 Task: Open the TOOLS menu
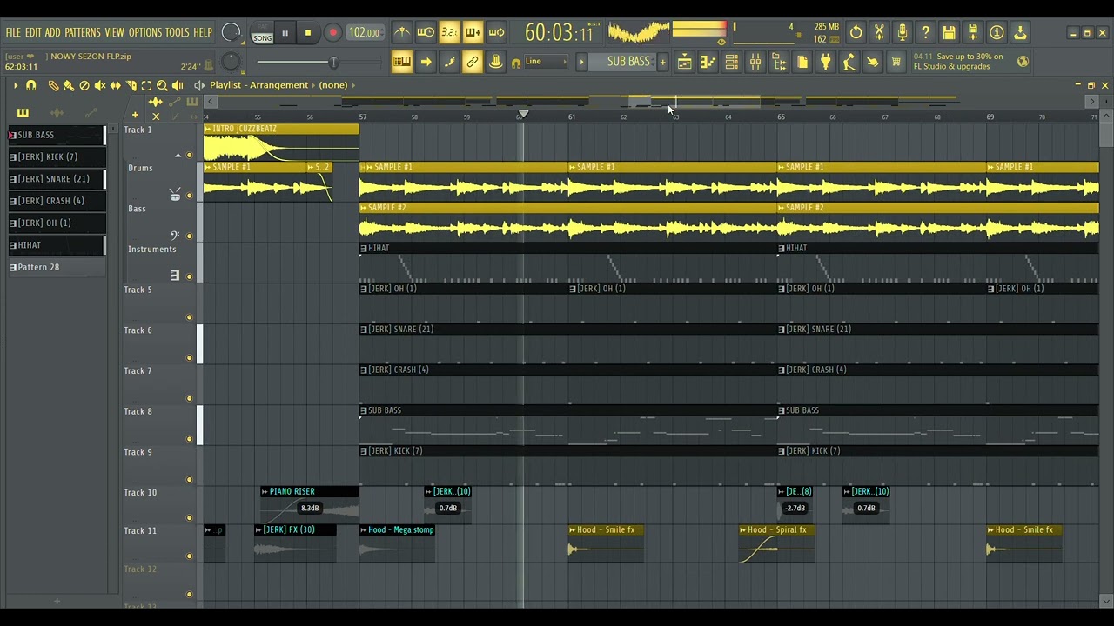point(177,33)
